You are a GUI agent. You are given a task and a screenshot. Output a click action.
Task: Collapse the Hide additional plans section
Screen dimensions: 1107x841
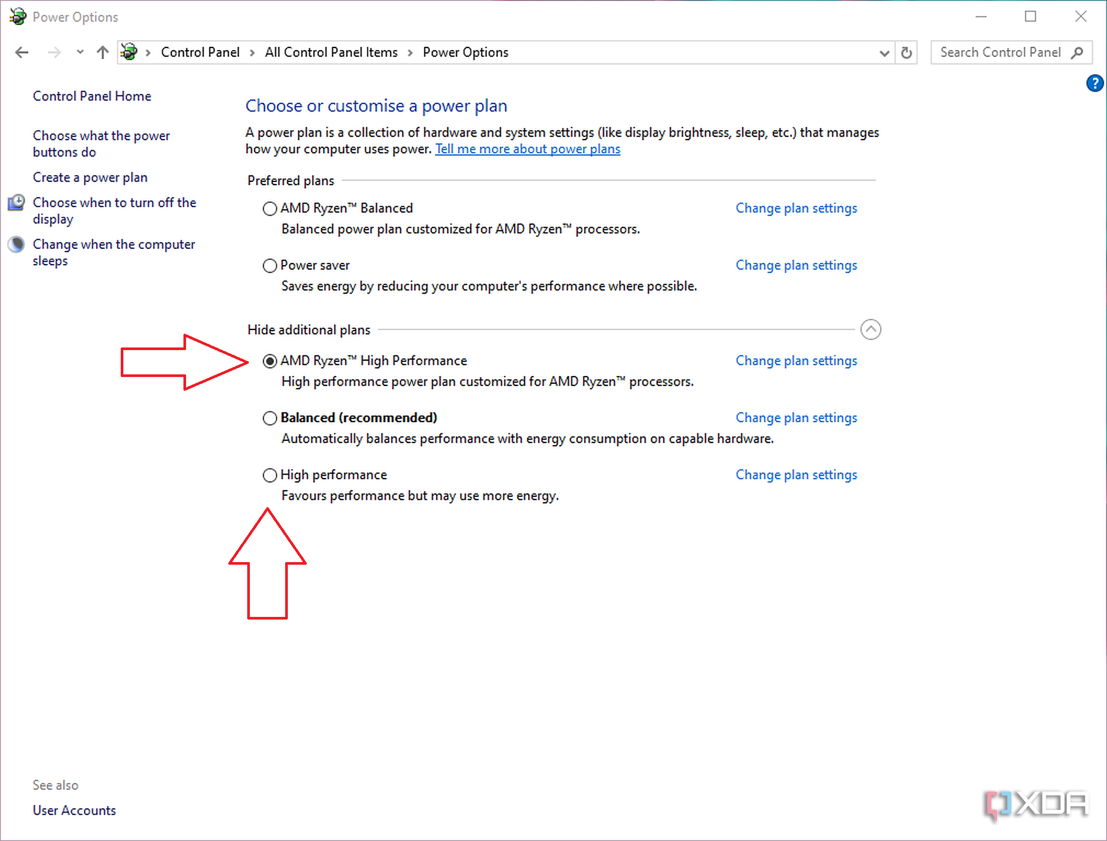[x=871, y=330]
